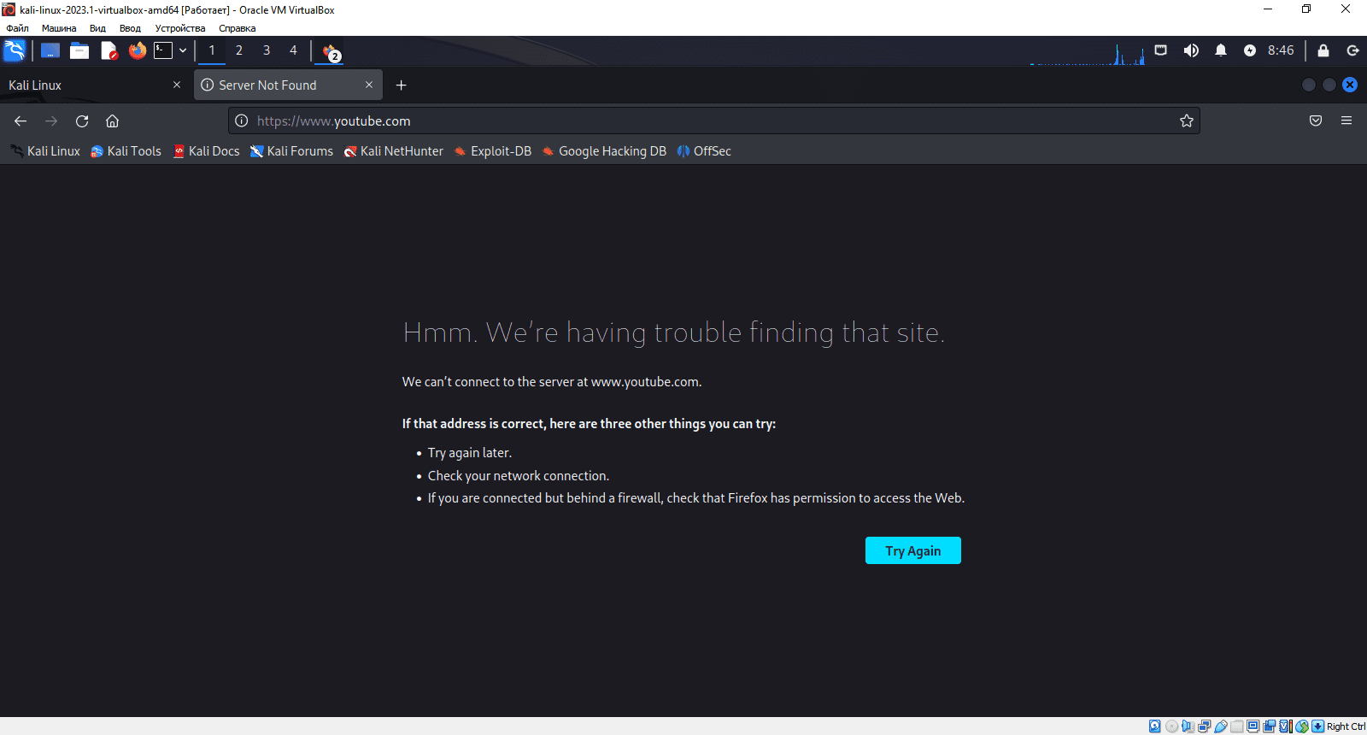Click the VirtualBox display status icon
This screenshot has width=1367, height=735.
[1253, 726]
